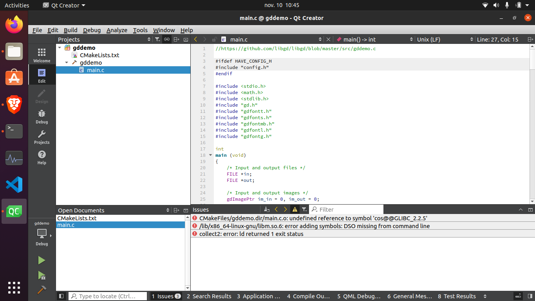Close the Projects side pane
The height and width of the screenshot is (301, 535).
186,39
